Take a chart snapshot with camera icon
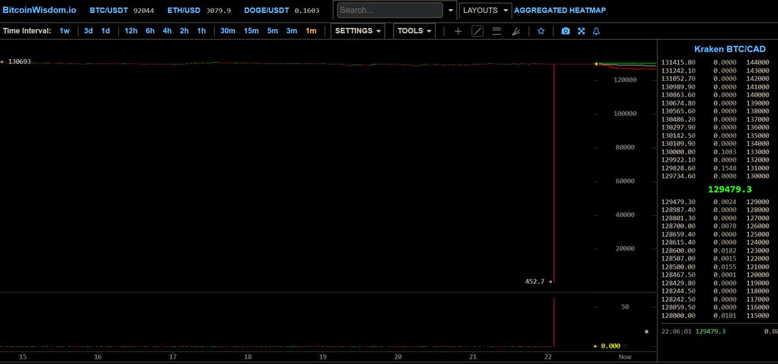The image size is (778, 364). [565, 31]
